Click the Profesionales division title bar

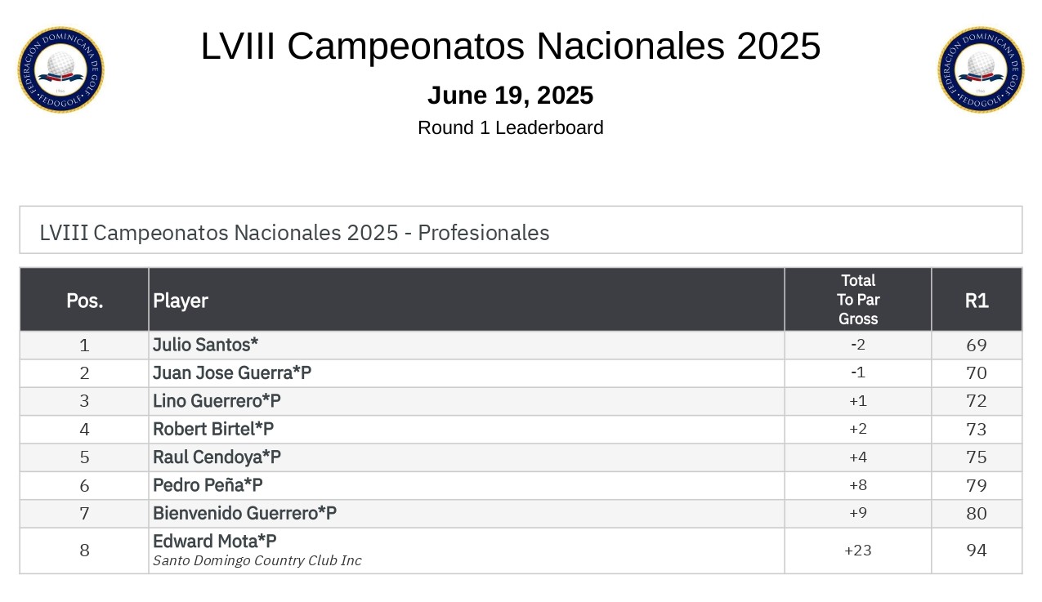pos(521,232)
